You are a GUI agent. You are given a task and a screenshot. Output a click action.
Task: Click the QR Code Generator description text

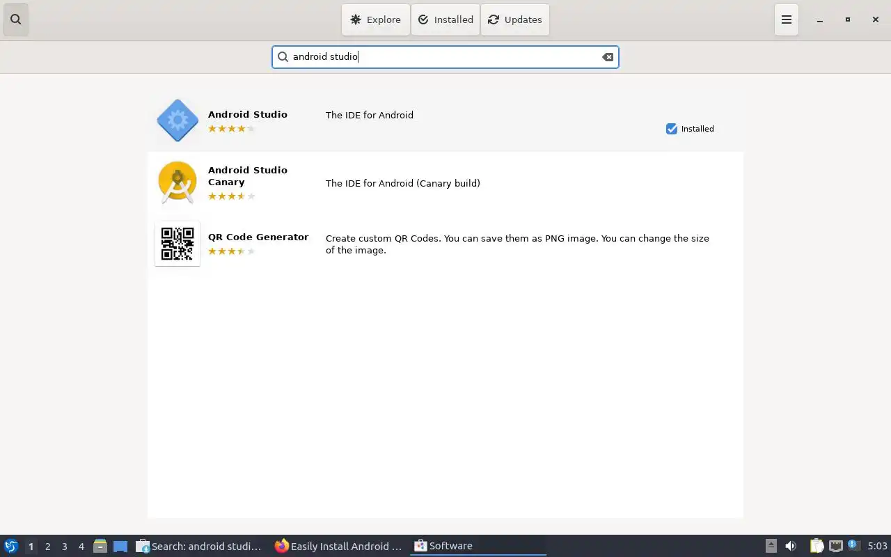point(517,244)
